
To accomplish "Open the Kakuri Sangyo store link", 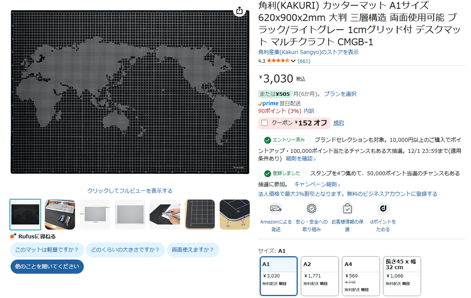I will (308, 52).
